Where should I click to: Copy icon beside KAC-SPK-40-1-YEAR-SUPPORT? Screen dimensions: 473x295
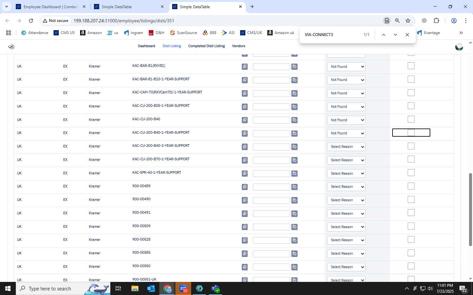tap(245, 173)
